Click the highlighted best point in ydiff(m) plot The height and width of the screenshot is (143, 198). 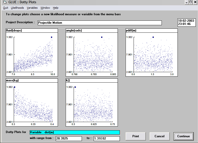[153, 37]
